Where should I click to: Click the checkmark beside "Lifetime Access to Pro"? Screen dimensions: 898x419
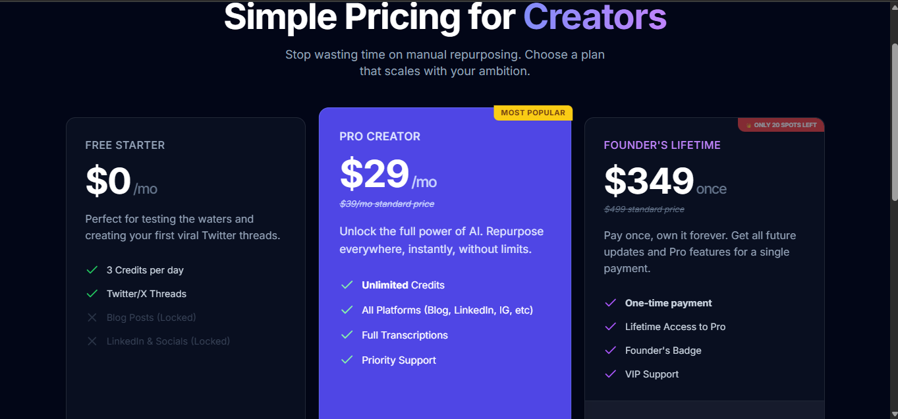610,327
